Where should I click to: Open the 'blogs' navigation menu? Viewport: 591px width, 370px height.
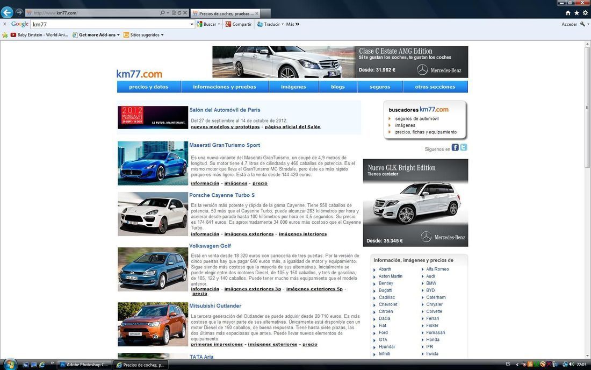click(338, 87)
